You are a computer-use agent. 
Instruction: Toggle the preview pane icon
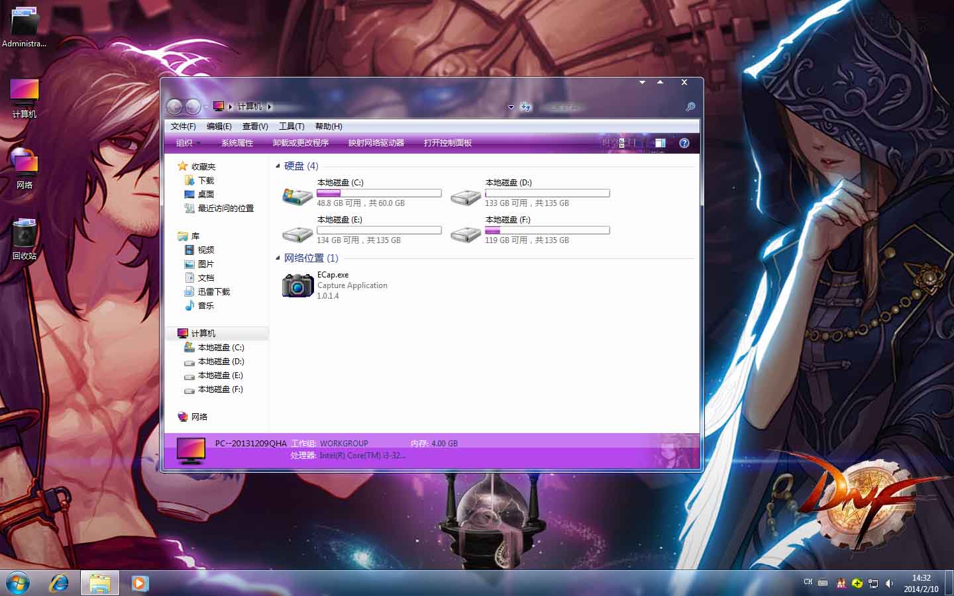click(x=660, y=143)
